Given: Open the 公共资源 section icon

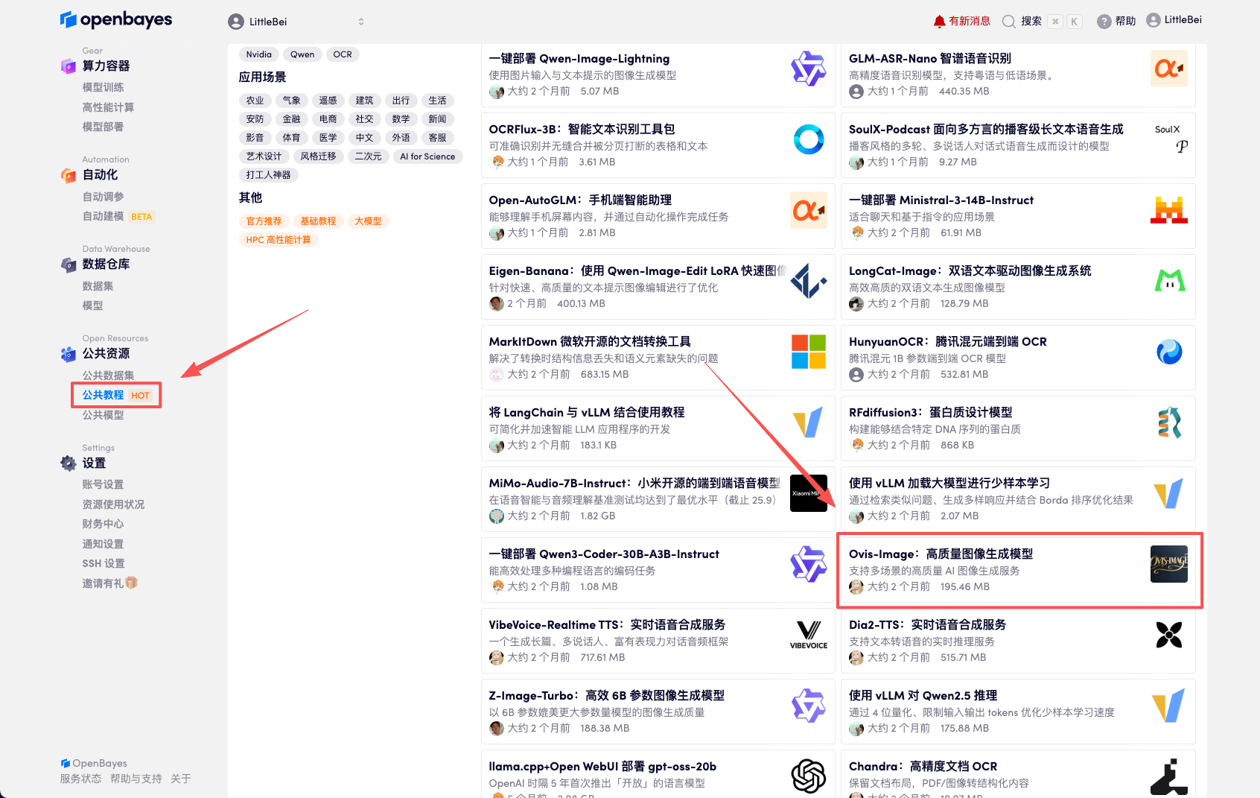Looking at the screenshot, I should [x=69, y=354].
